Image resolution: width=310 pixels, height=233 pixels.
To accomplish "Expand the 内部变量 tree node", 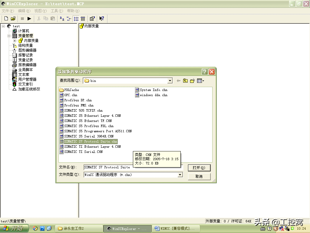I will pos(15,41).
